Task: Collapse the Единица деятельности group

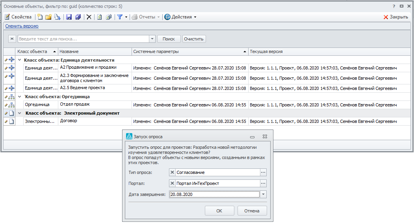Action: click(x=20, y=60)
